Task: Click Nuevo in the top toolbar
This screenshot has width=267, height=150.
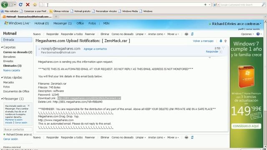Action: (37, 34)
